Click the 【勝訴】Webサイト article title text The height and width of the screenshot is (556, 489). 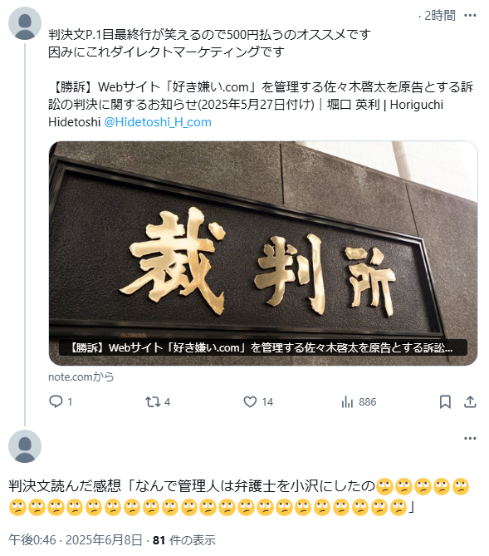[x=261, y=104]
